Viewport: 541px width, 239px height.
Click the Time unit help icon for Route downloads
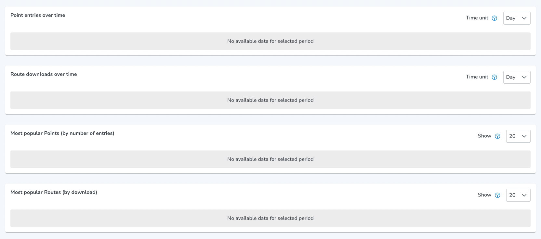[x=495, y=77]
